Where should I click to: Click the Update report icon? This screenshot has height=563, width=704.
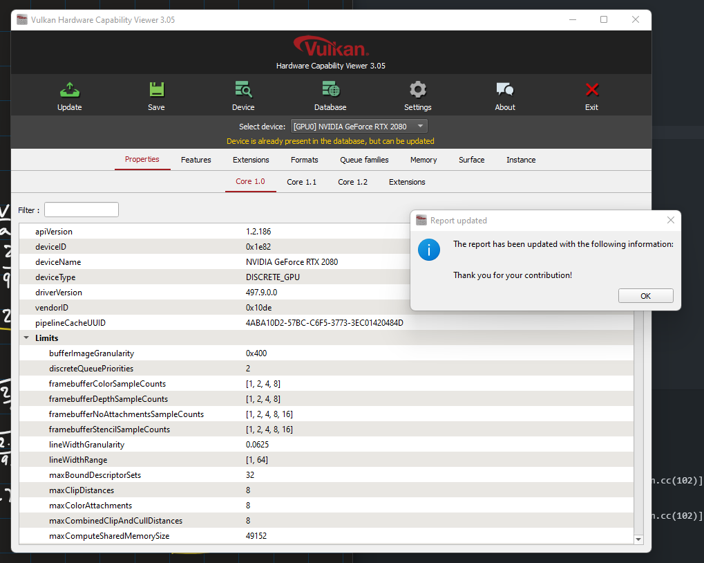pyautogui.click(x=69, y=90)
